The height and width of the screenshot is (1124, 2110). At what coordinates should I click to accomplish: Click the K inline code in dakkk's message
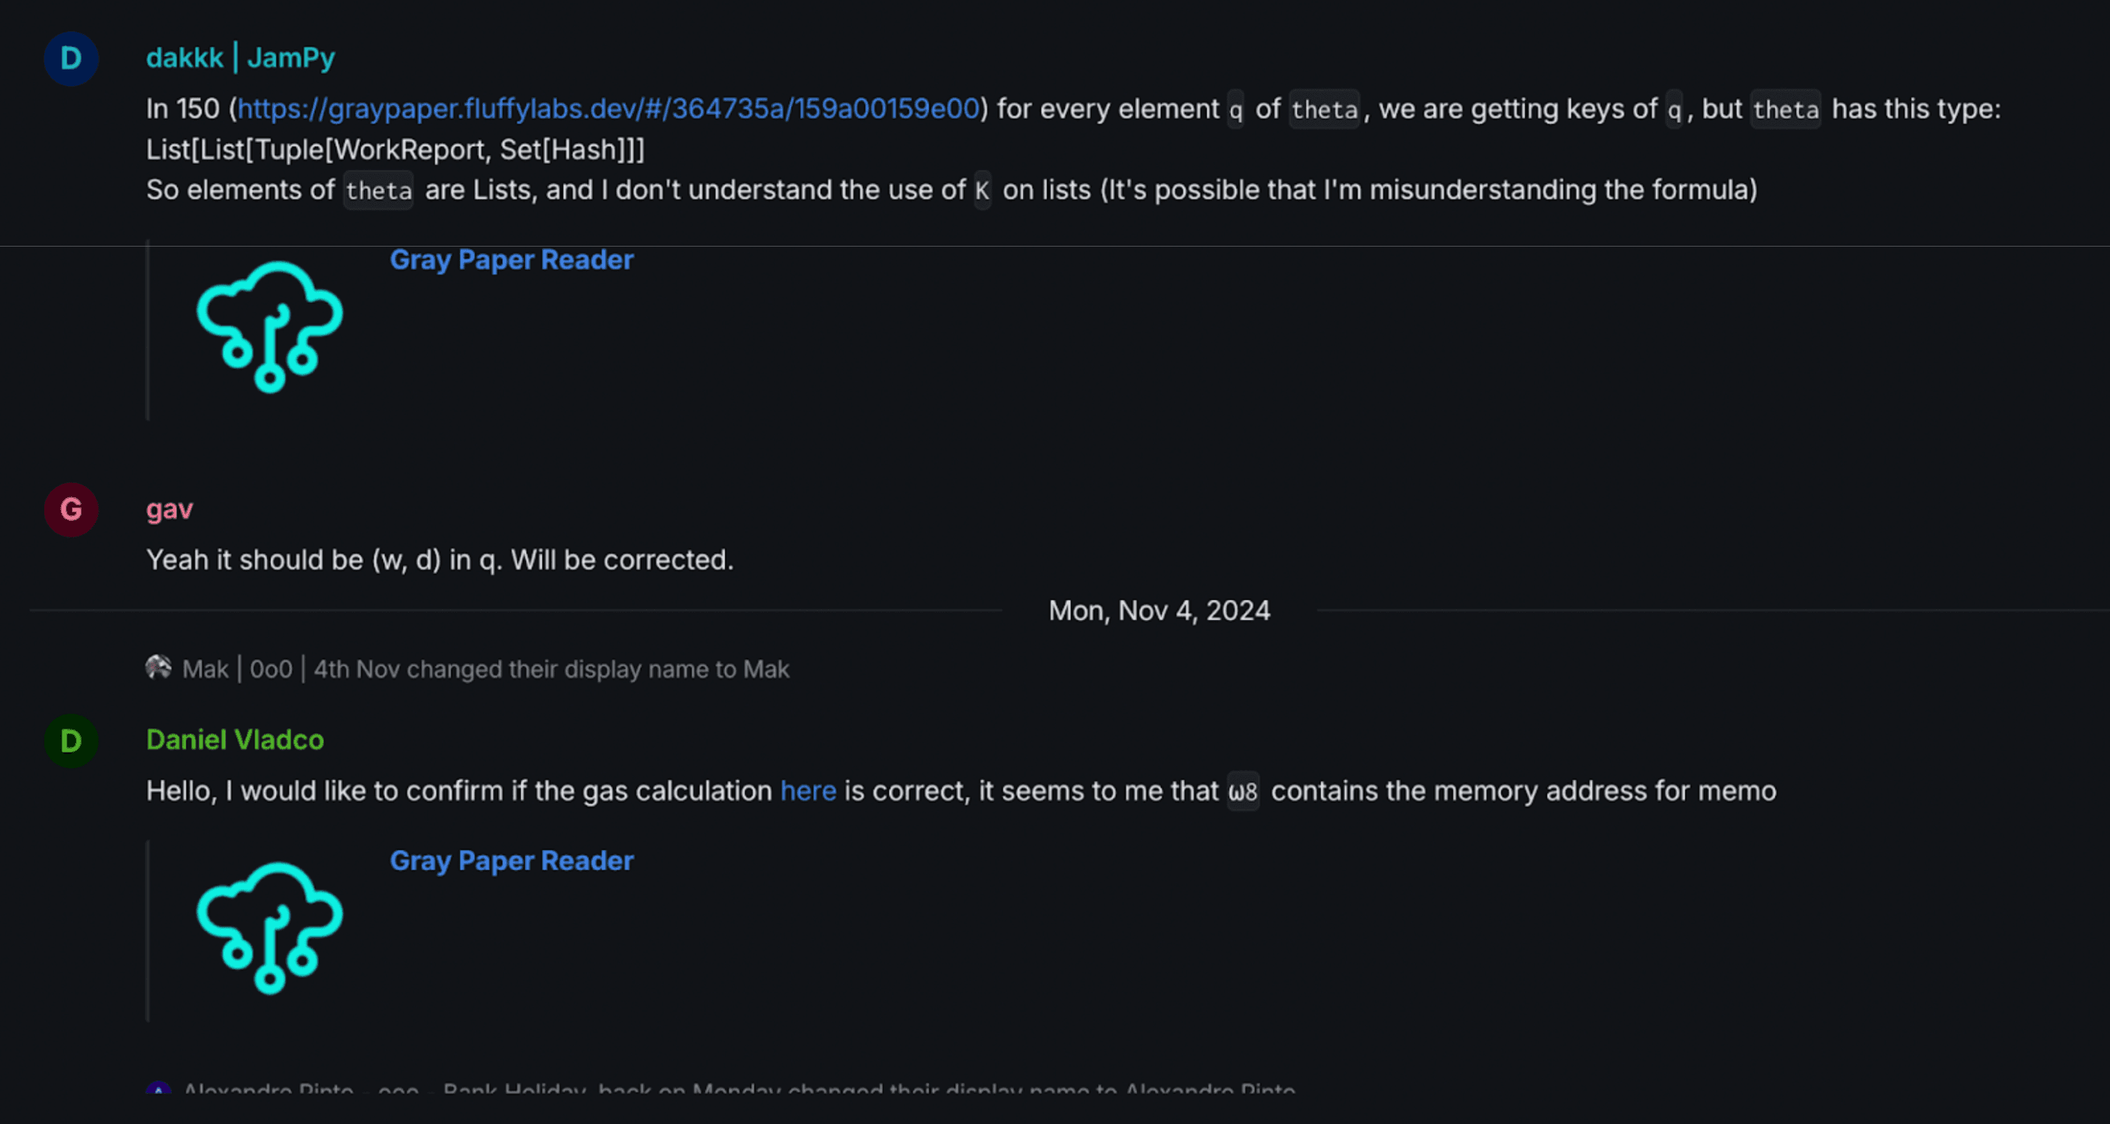pos(982,190)
